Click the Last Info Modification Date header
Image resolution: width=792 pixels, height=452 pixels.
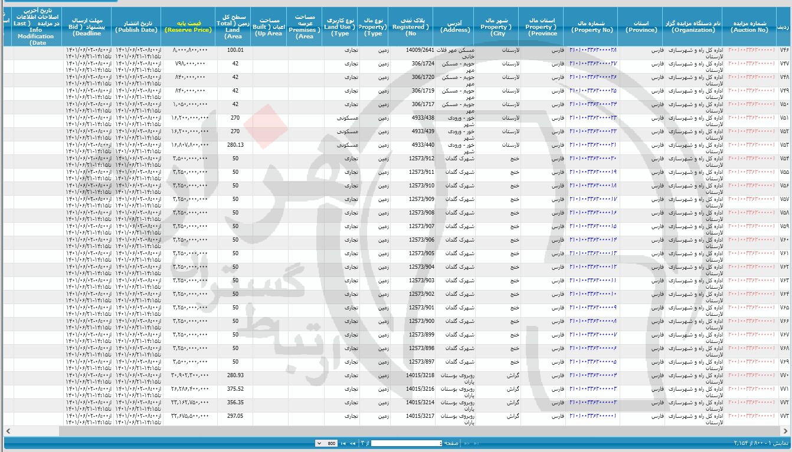pyautogui.click(x=37, y=27)
